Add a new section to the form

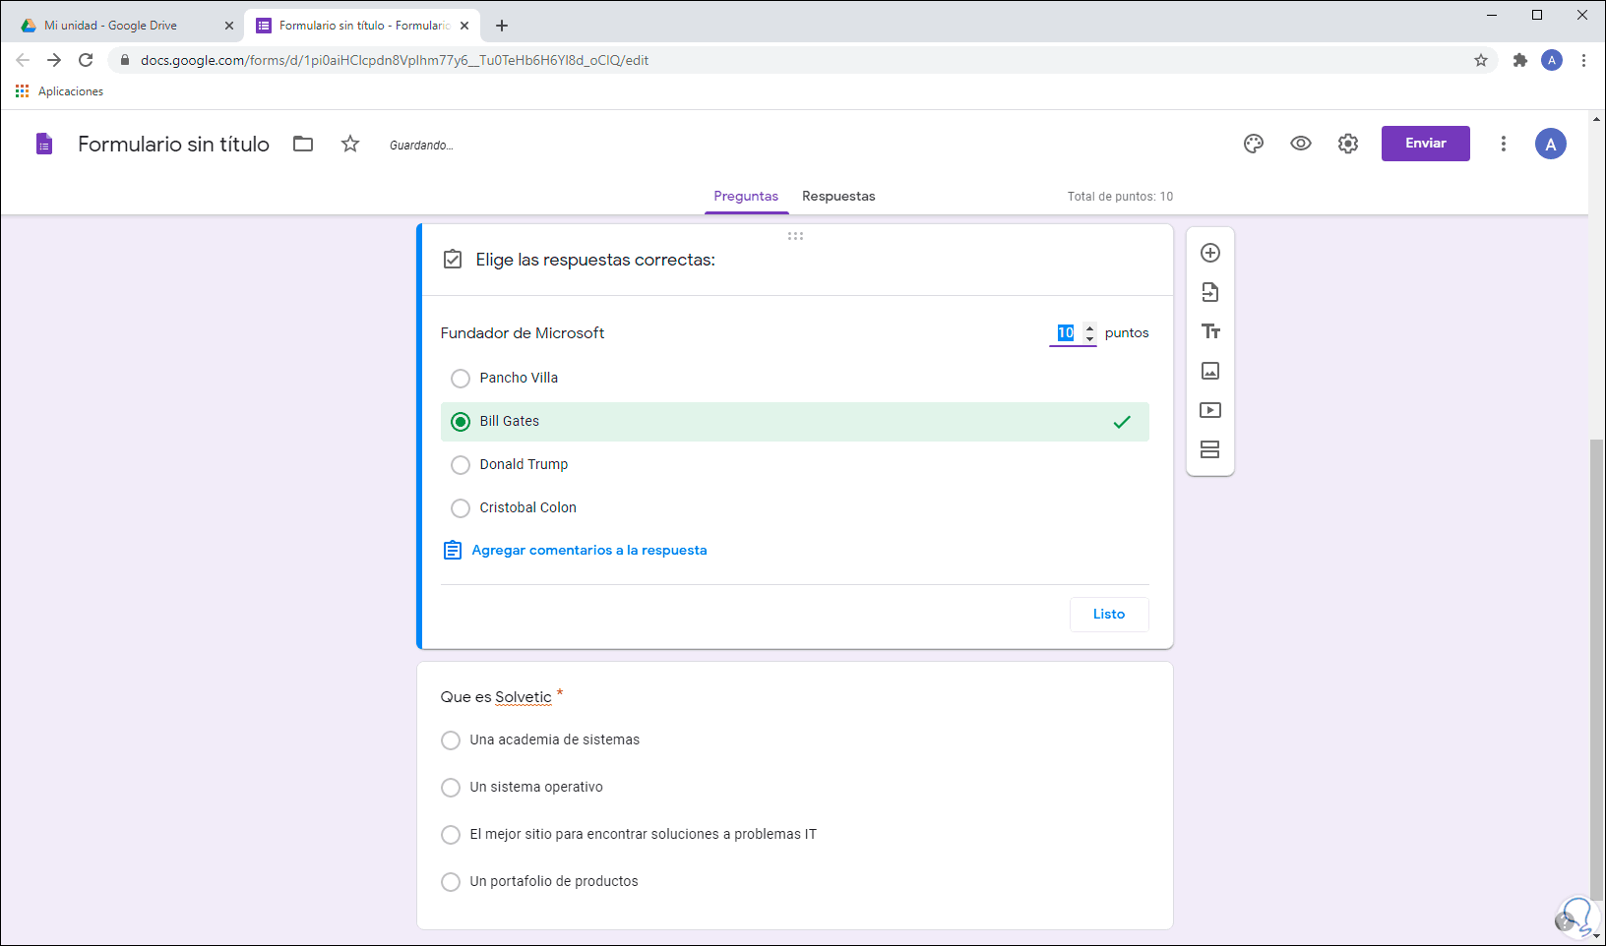pyautogui.click(x=1210, y=449)
